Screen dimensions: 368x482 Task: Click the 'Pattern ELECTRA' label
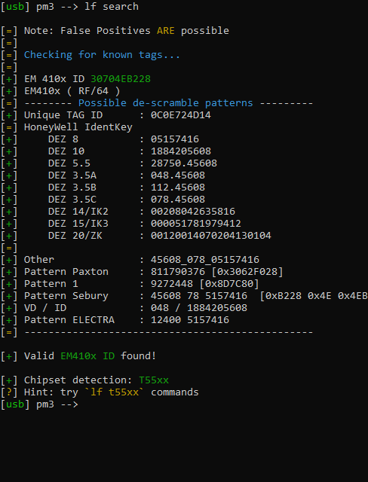point(69,320)
